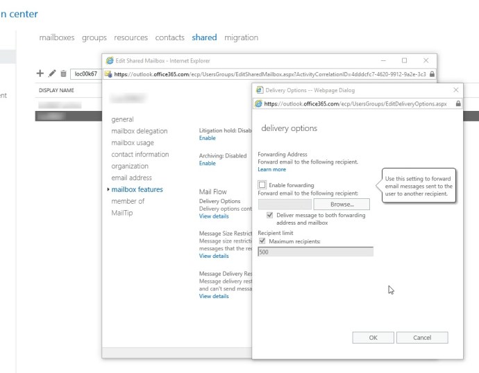Click the Mail Flow heading

212,192
